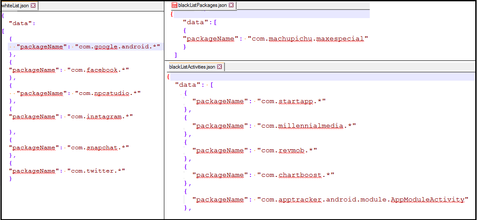Click the "com.facebook.*" string in whiteList
This screenshot has width=477, height=220.
98,70
